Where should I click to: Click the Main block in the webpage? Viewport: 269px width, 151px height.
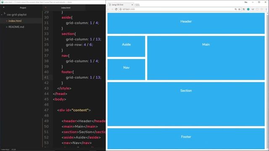(x=206, y=58)
